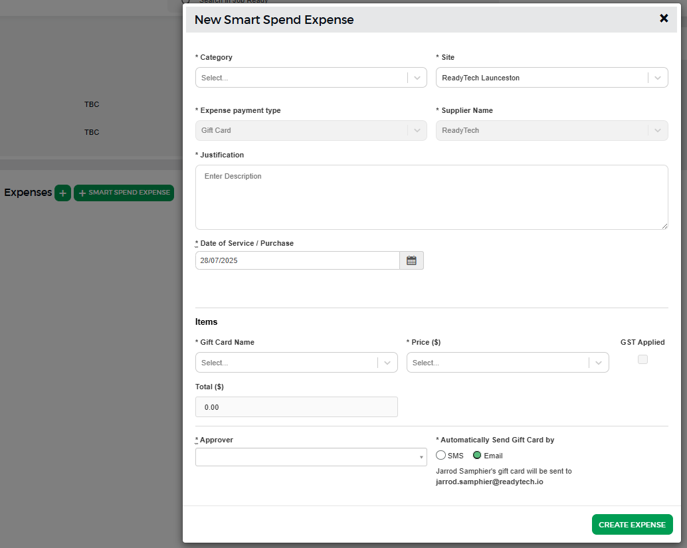
Task: Select the Email radio option
Action: (477, 456)
